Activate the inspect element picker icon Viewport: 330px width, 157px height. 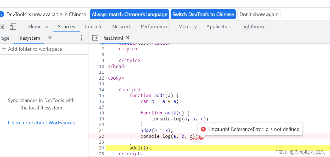(x=2, y=26)
